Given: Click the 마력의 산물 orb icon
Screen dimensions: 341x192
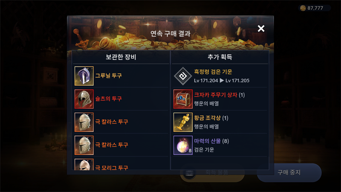Looking at the screenshot, I should (183, 145).
